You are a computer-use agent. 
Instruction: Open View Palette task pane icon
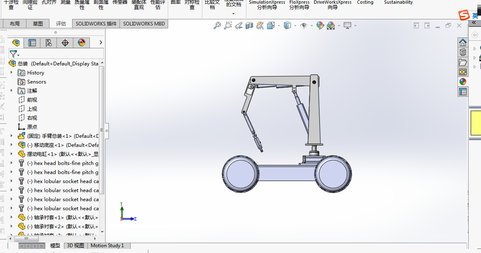click(462, 72)
